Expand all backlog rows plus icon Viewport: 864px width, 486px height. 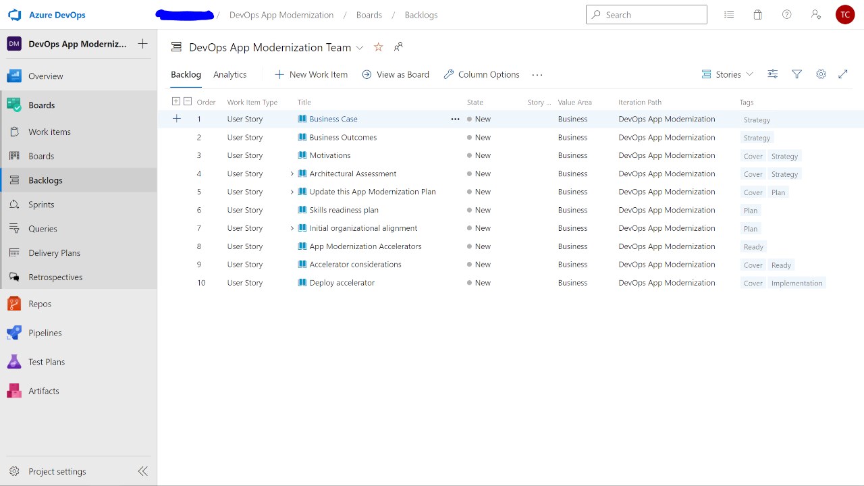click(176, 102)
